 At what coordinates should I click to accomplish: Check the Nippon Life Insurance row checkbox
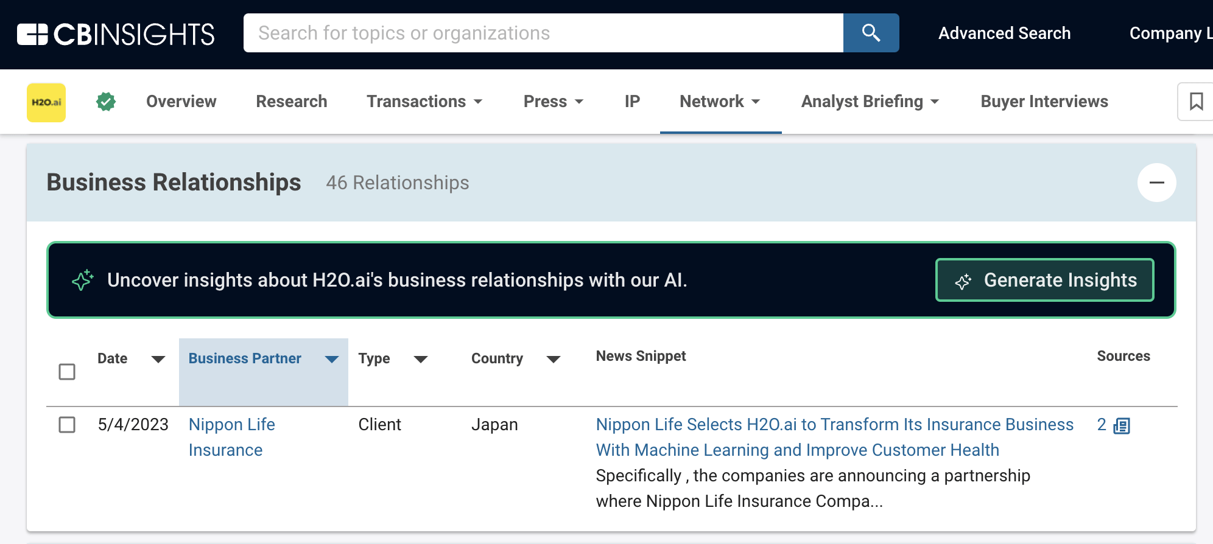pyautogui.click(x=67, y=425)
